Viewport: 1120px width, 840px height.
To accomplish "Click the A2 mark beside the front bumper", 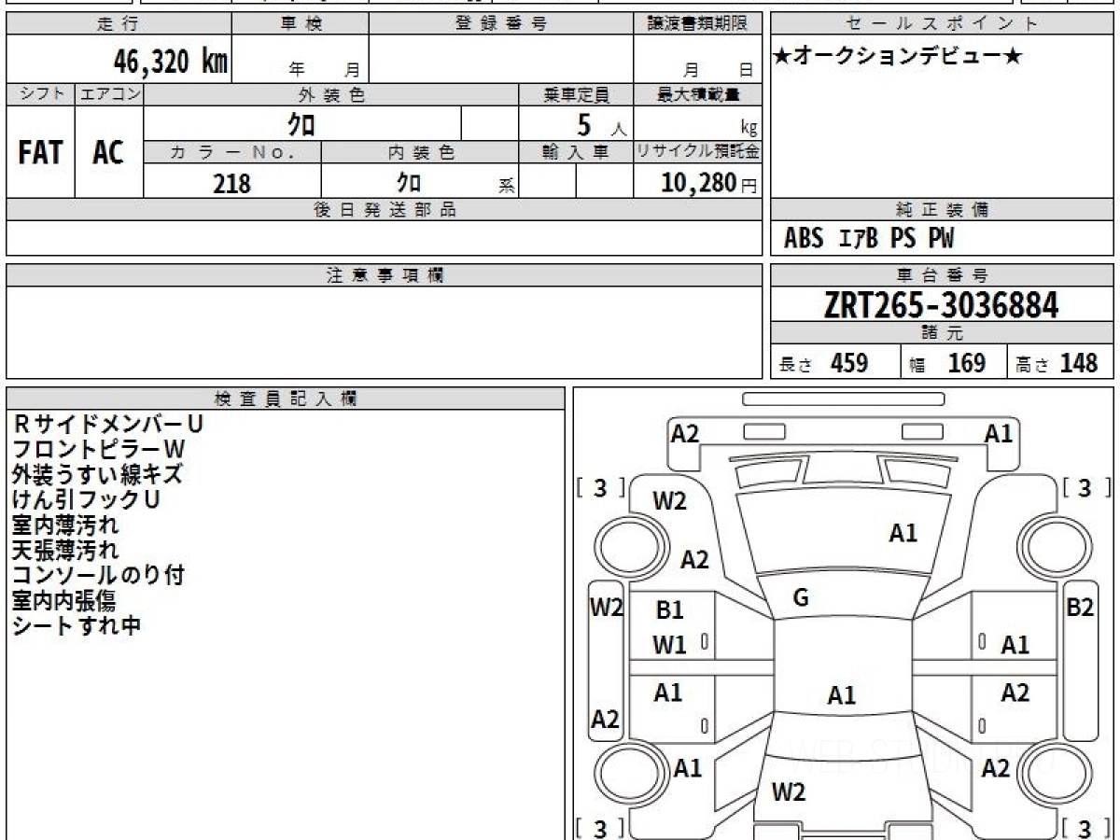I will [685, 434].
